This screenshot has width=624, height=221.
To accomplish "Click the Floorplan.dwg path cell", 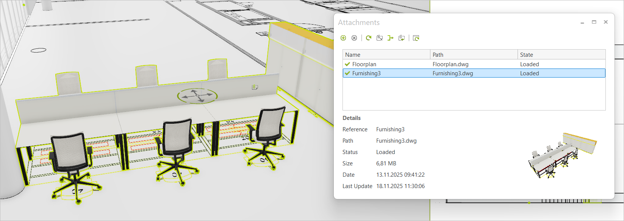I will coord(450,64).
